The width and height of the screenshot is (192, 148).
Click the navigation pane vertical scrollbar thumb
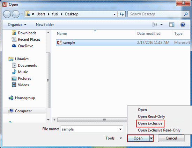(x=48, y=80)
